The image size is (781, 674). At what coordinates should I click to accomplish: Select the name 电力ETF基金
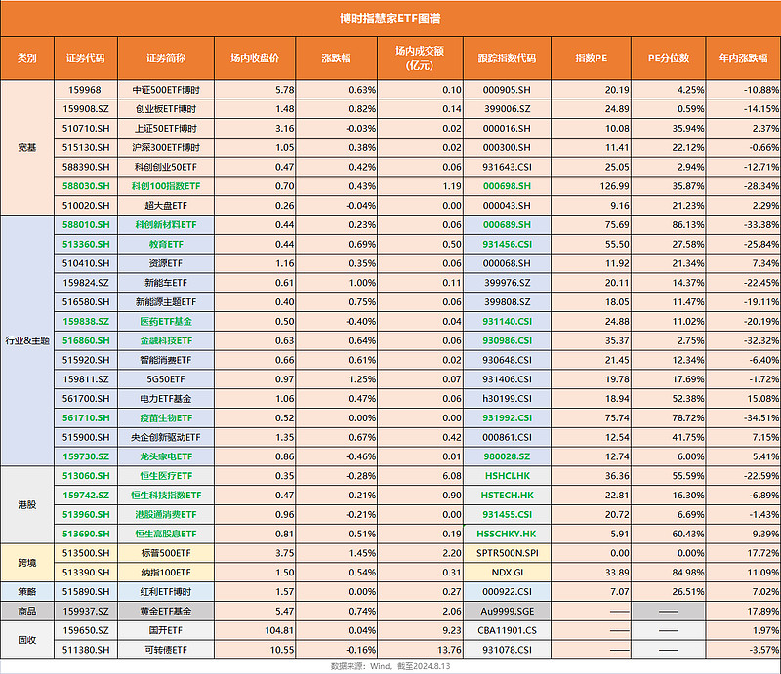pos(166,399)
